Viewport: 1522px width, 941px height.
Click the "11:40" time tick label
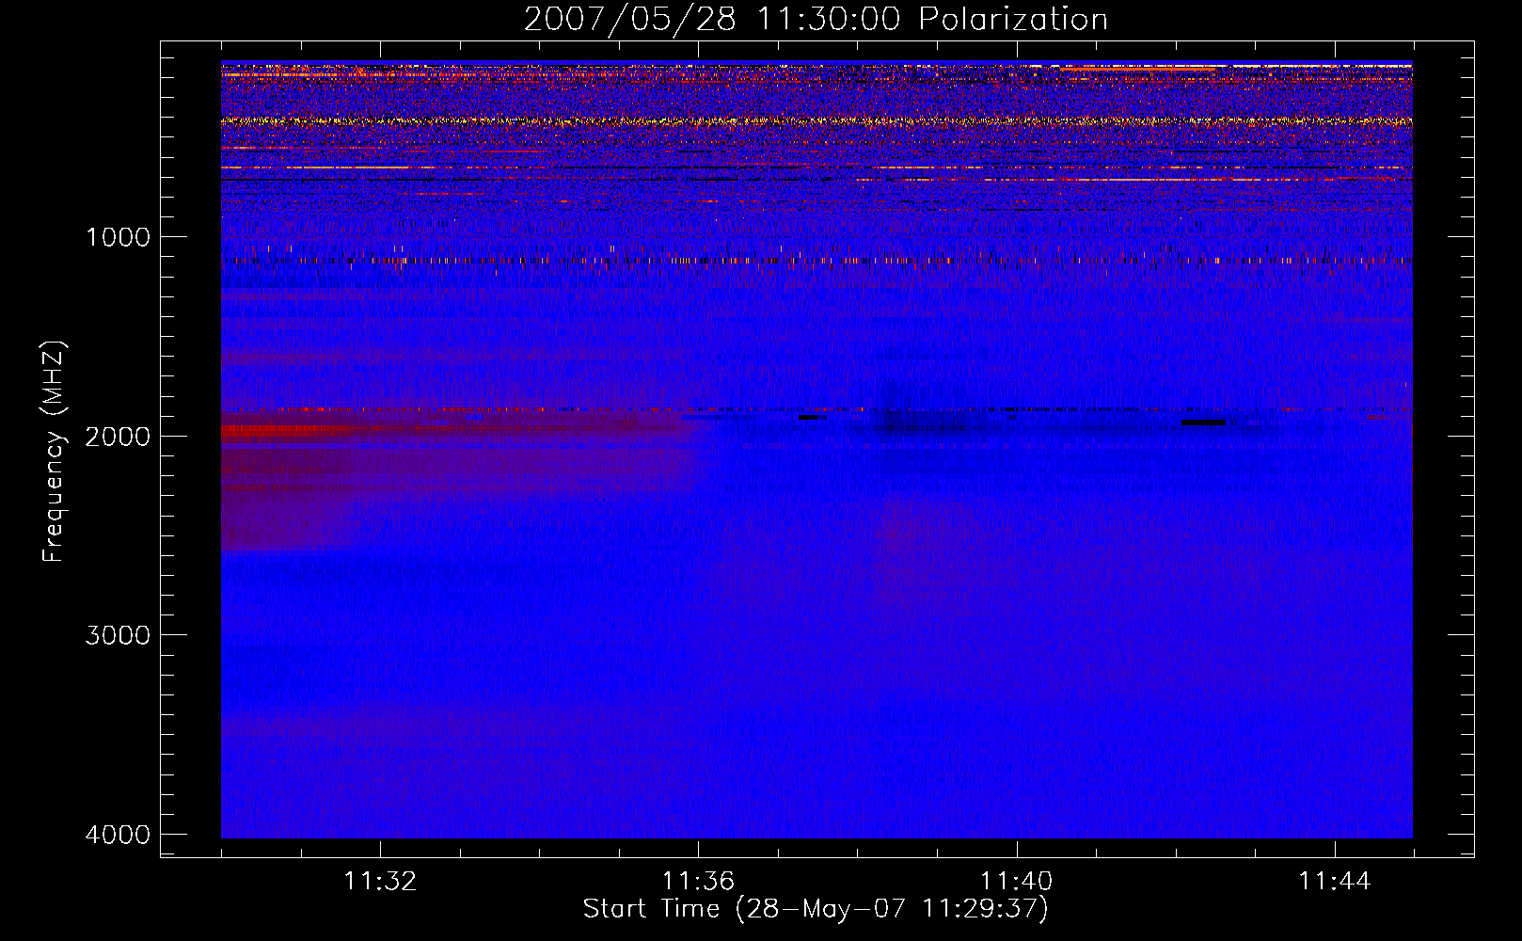[1016, 882]
